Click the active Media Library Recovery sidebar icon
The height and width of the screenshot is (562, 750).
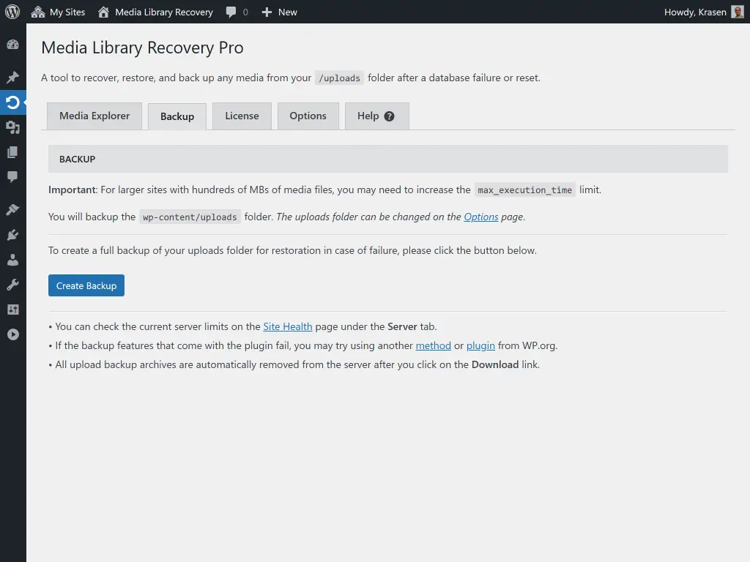tap(12, 102)
